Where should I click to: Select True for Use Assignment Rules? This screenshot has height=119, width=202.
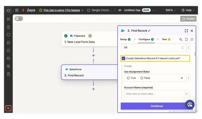click(128, 78)
